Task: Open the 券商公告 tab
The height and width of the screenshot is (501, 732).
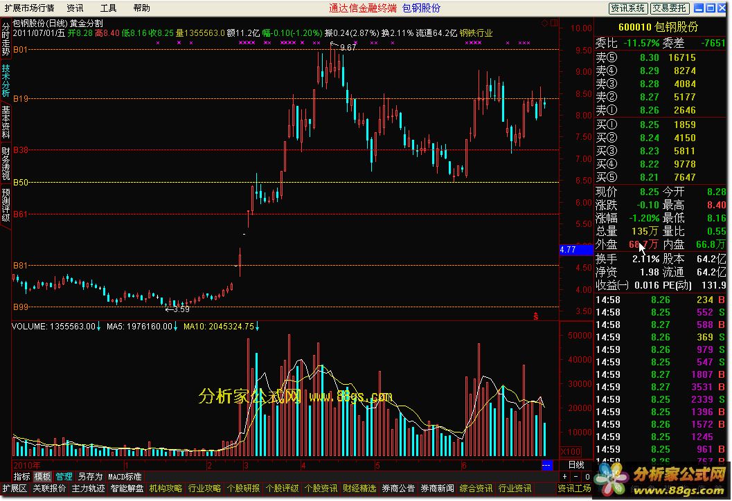Action: [398, 489]
